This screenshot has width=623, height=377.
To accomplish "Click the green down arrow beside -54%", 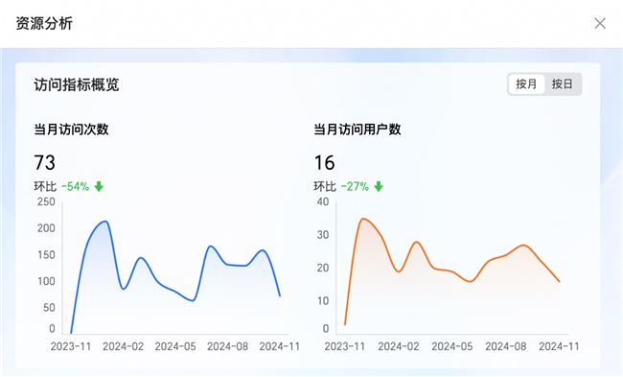I will click(99, 186).
